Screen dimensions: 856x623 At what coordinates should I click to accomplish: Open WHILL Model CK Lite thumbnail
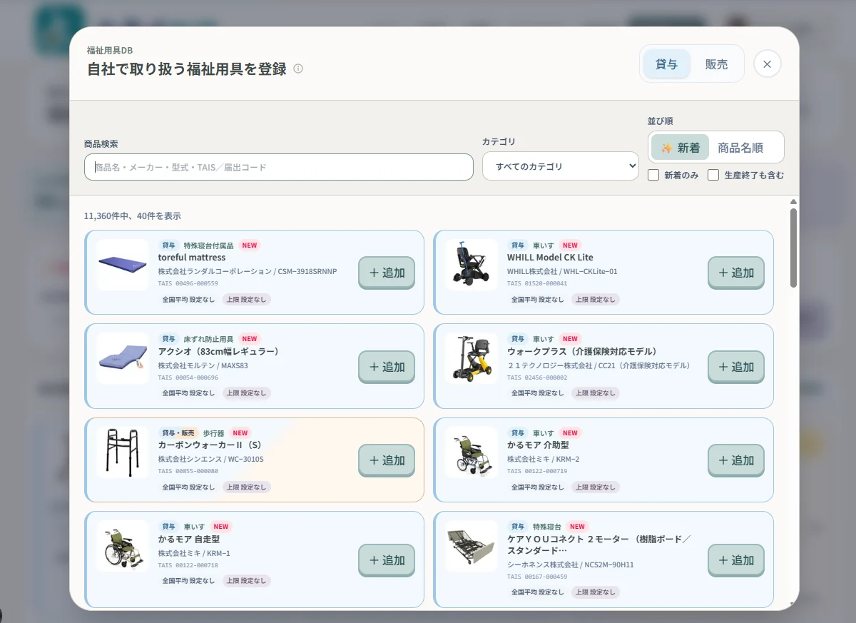[472, 265]
